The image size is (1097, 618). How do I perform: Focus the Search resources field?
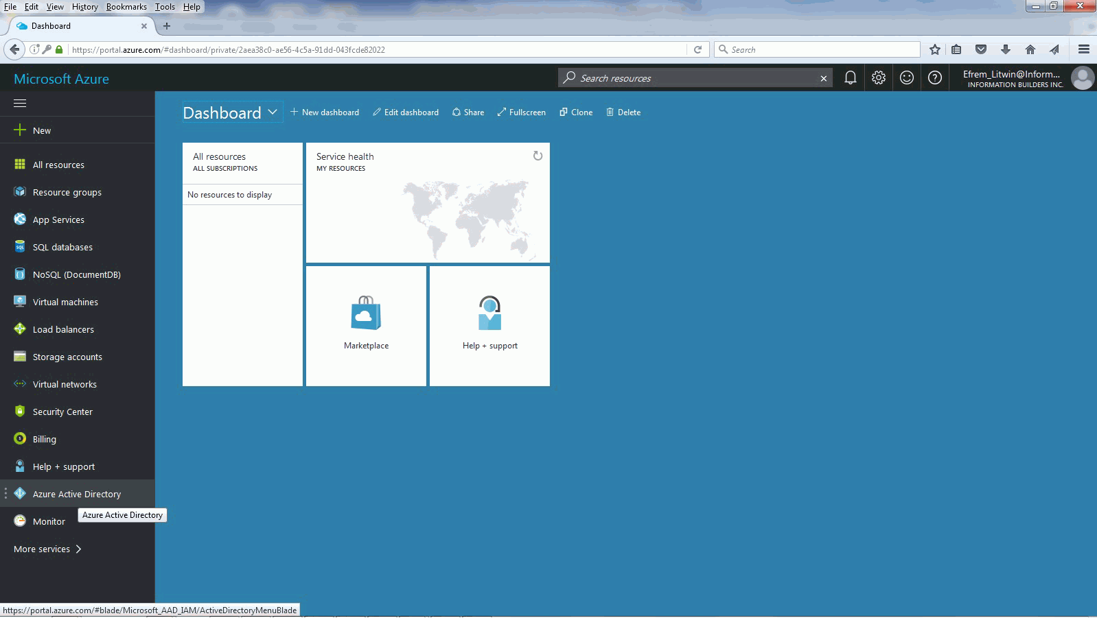pos(693,78)
